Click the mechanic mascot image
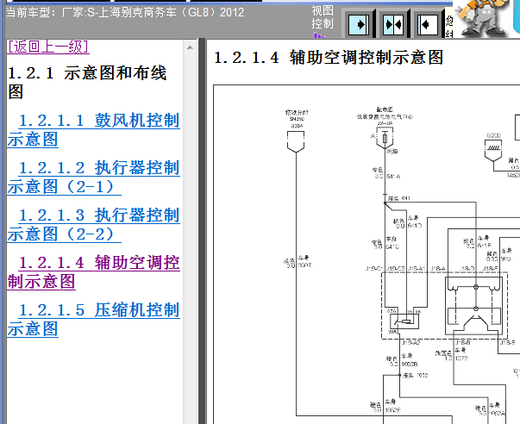 (482, 18)
